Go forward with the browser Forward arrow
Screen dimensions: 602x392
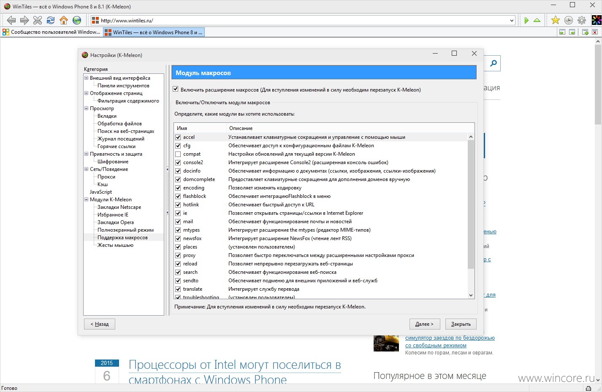pyautogui.click(x=24, y=20)
